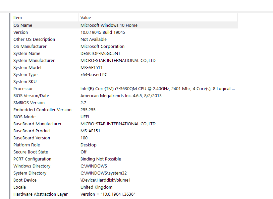Image resolution: width=273 pixels, height=199 pixels.
Task: Click the Binding Not Possible value
Action: (101, 159)
